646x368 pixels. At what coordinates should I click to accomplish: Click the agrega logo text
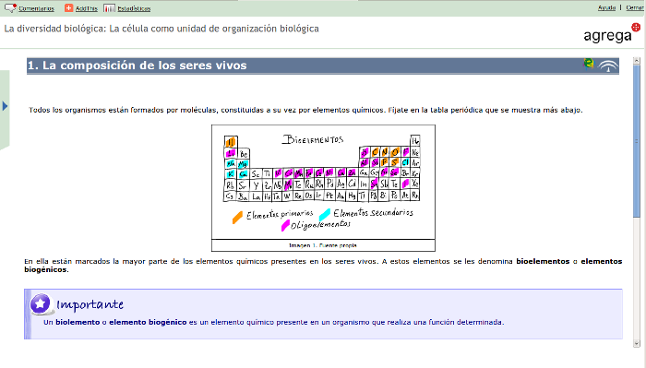(607, 36)
